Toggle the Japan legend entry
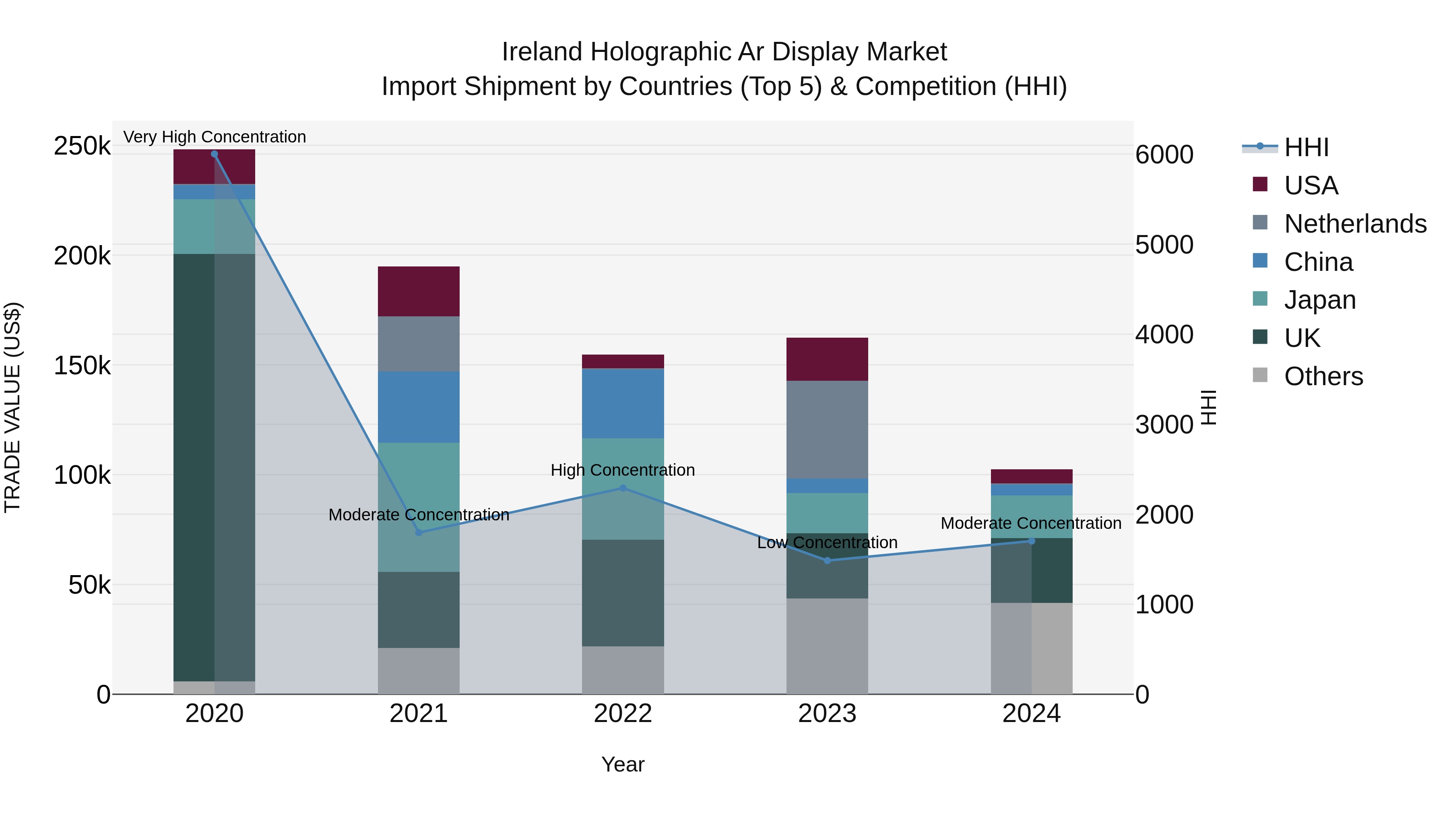Screen dimensions: 1449x815 (1304, 300)
